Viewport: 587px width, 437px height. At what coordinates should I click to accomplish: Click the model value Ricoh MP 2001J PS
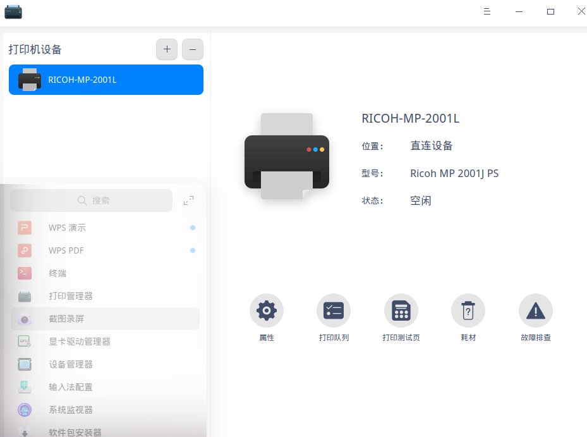[454, 173]
